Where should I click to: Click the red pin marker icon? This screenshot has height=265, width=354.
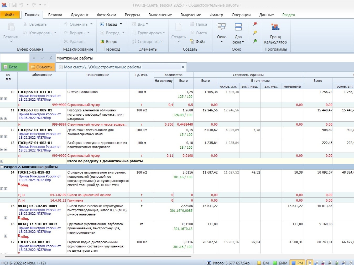pyautogui.click(x=255, y=24)
